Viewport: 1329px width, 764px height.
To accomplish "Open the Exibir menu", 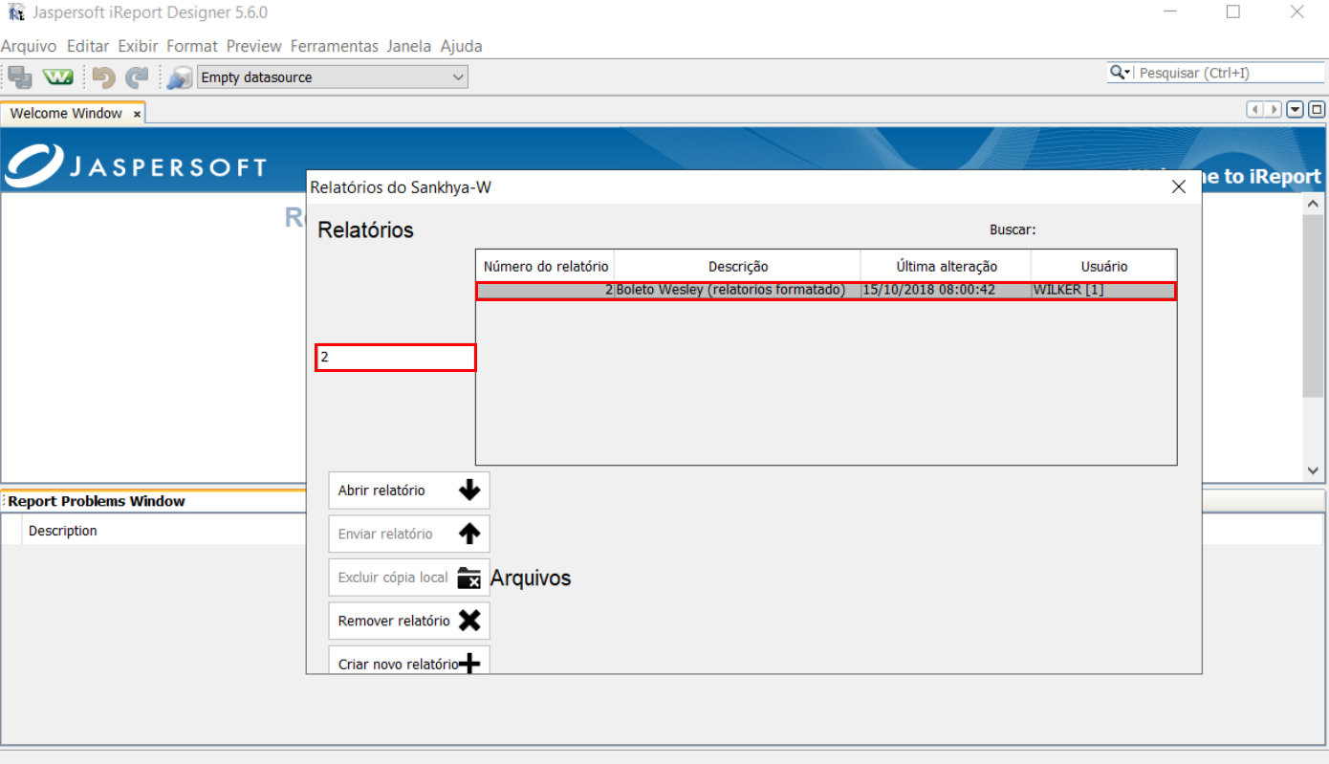I will pyautogui.click(x=138, y=46).
